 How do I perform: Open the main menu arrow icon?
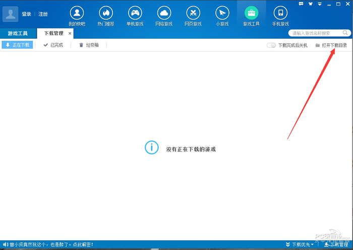point(320,4)
